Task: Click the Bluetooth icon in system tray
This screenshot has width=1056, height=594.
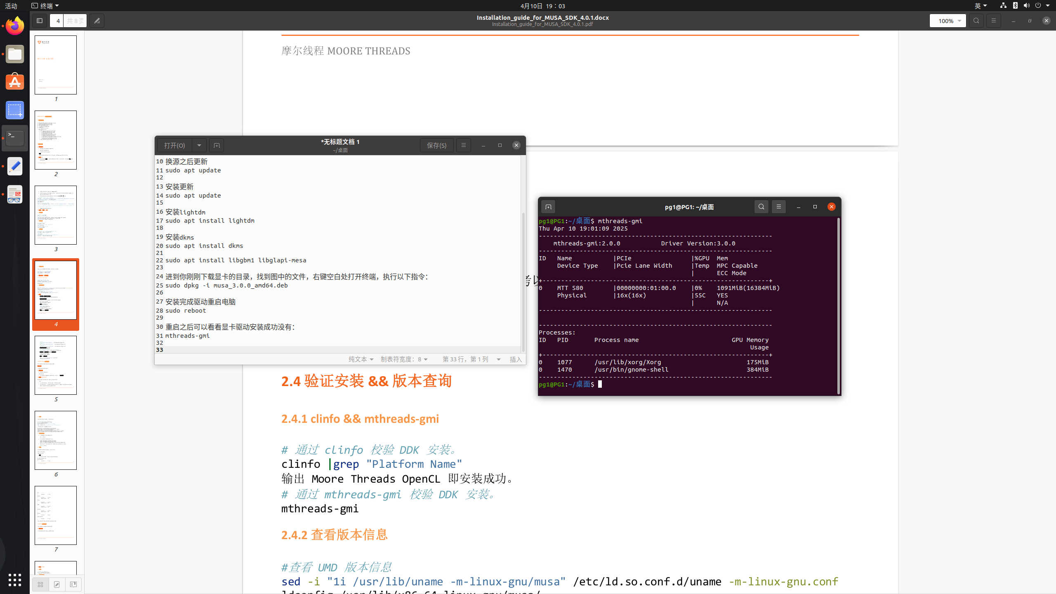Action: pos(1015,5)
